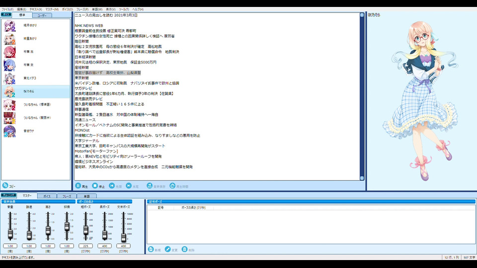477x268 pixels.
Task: Select the 紲星あかり voice avatar
Action: tap(10, 39)
